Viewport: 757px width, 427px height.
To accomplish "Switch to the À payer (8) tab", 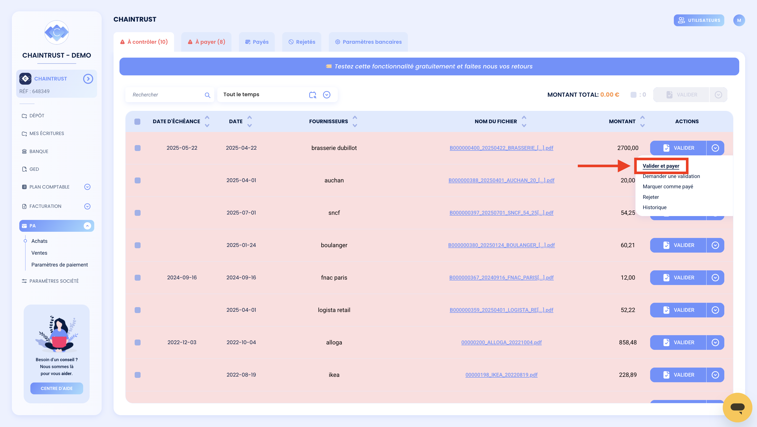I will [x=207, y=42].
